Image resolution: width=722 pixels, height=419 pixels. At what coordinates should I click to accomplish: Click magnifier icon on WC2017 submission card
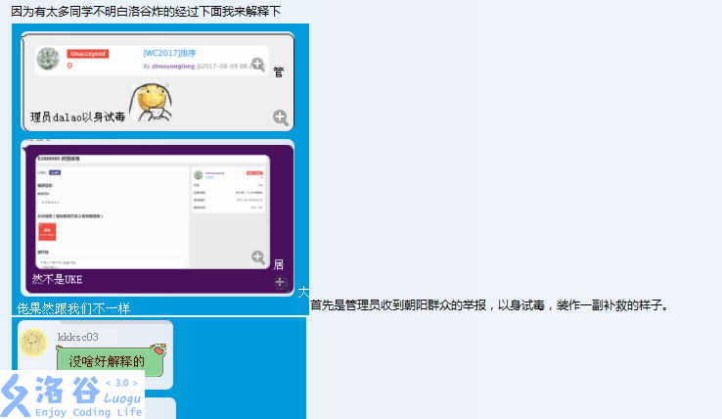[x=257, y=65]
